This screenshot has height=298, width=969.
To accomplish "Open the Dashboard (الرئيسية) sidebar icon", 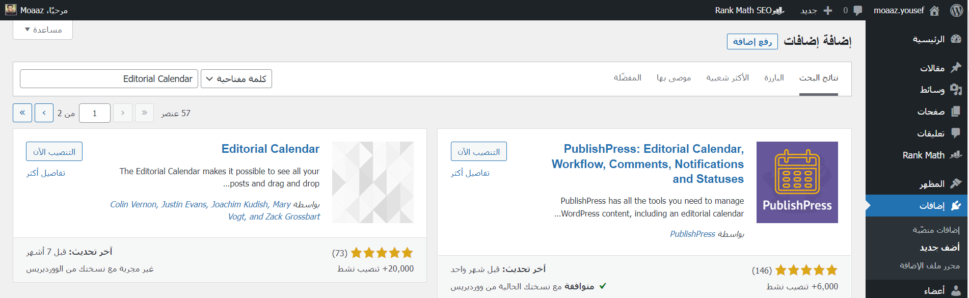I will click(956, 39).
